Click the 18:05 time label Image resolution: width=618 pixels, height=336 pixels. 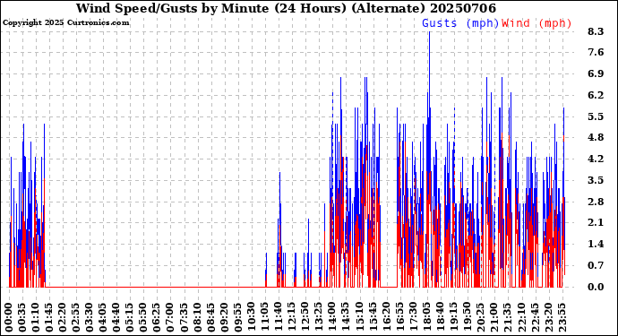click(x=427, y=317)
